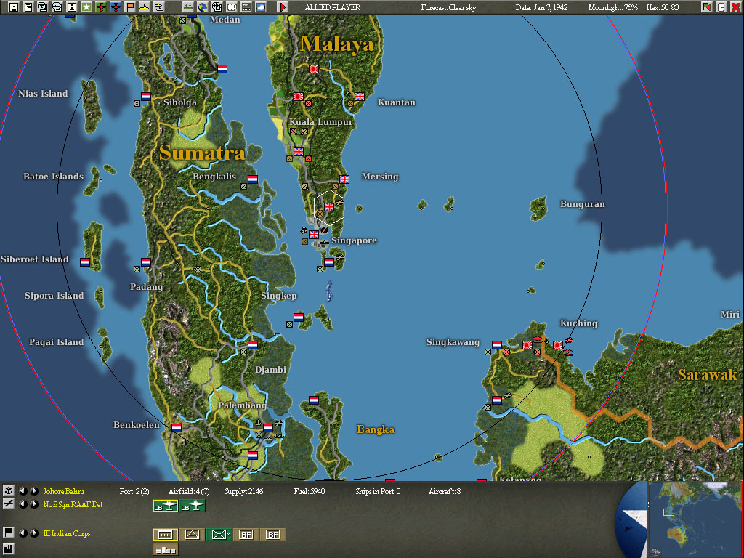Select the red plane on green background icon

point(101,7)
